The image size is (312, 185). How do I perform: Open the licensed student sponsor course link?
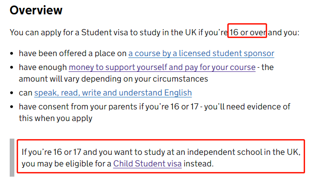click(x=201, y=53)
